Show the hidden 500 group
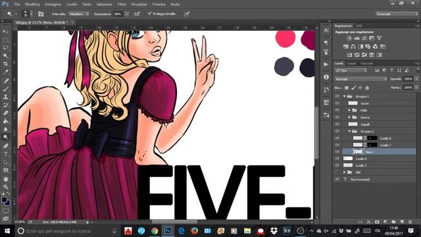Image resolution: width=421 pixels, height=237 pixels. [x=337, y=172]
